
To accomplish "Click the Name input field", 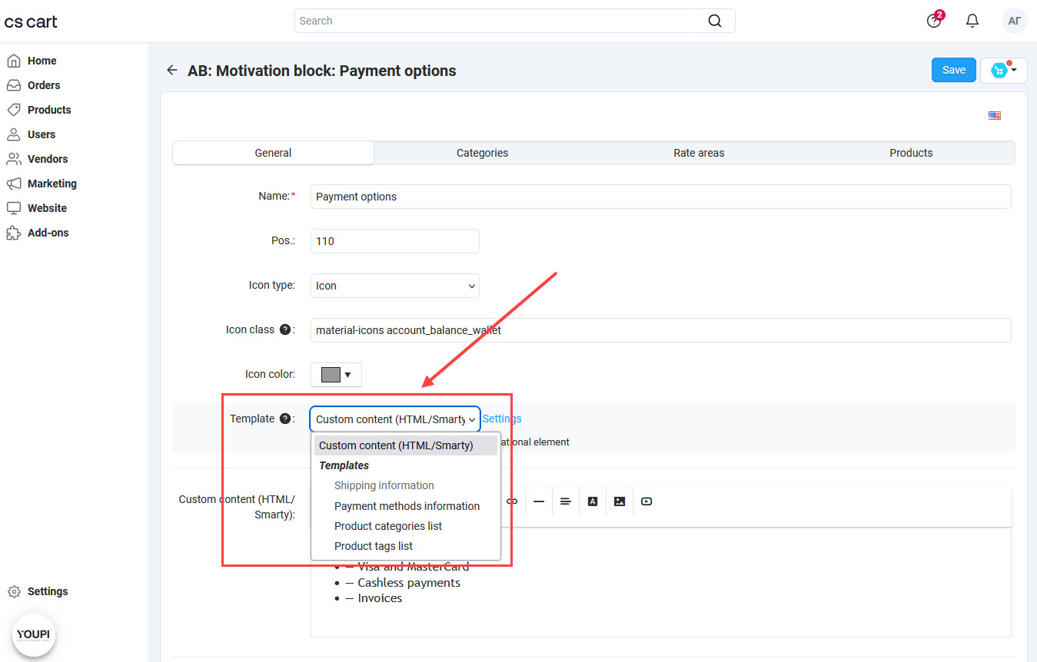I will tap(660, 197).
